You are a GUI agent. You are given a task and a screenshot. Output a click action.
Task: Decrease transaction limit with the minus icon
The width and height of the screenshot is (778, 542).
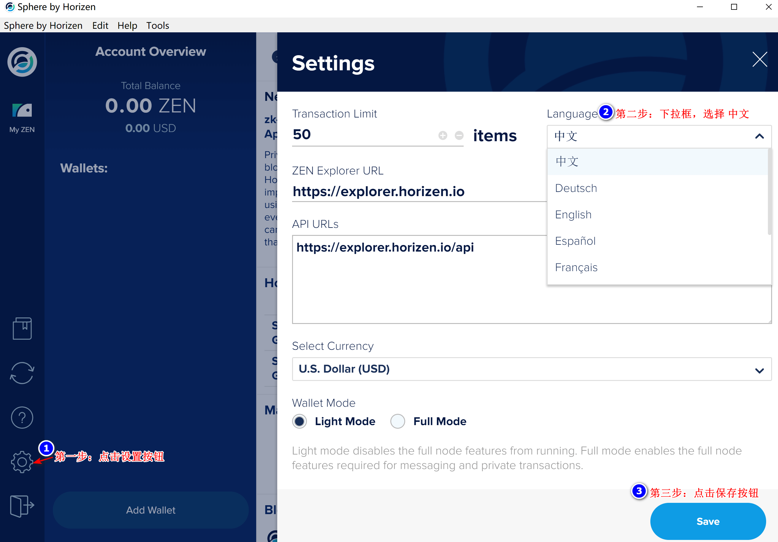click(x=459, y=136)
